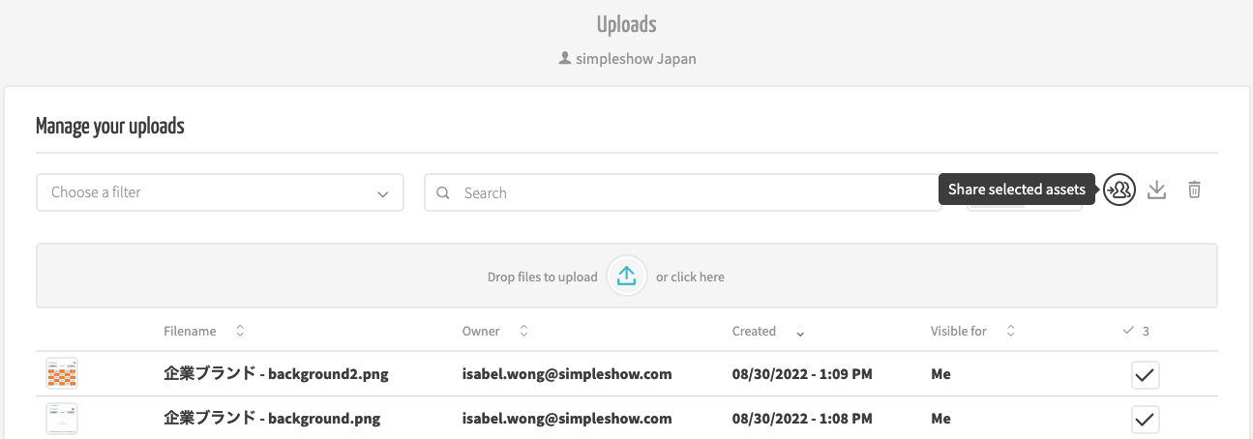Click the search magnifier icon
1253x439 pixels.
[x=443, y=192]
